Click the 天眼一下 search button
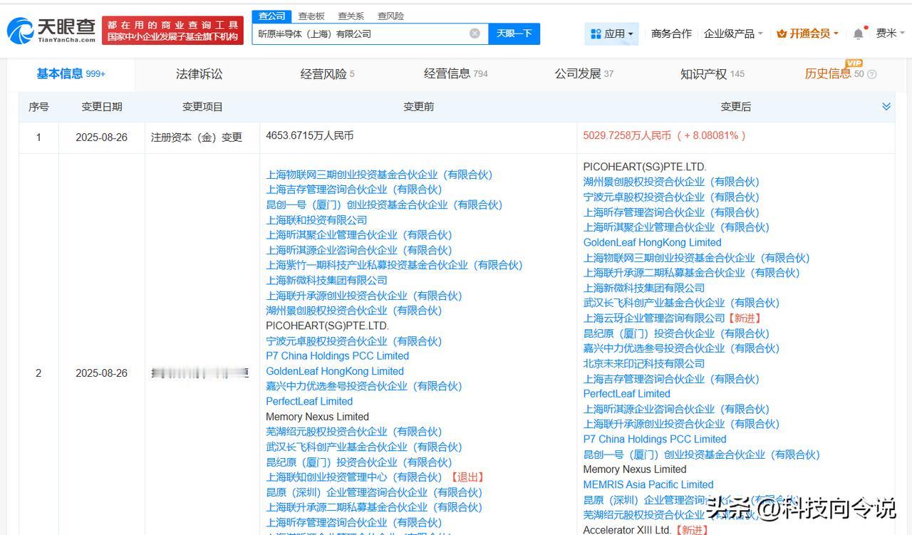912x535 pixels. pos(514,33)
